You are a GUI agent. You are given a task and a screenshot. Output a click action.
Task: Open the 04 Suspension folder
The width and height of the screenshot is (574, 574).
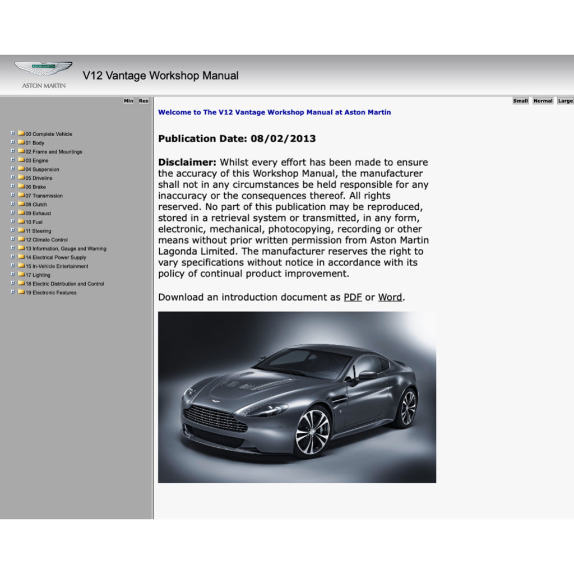pyautogui.click(x=21, y=169)
